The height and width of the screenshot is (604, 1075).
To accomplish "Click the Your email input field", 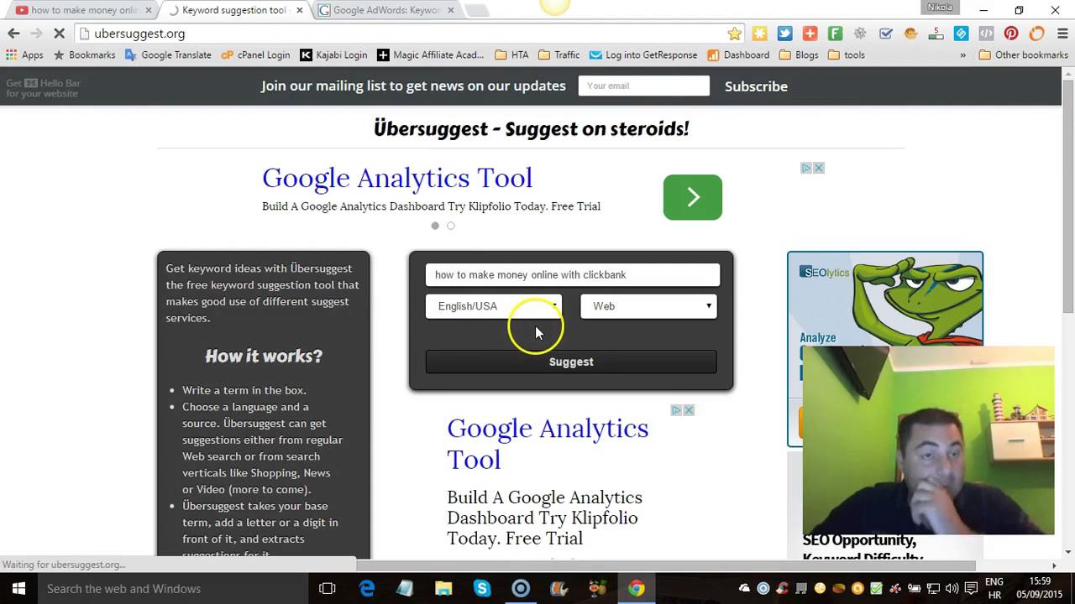I will (x=644, y=86).
